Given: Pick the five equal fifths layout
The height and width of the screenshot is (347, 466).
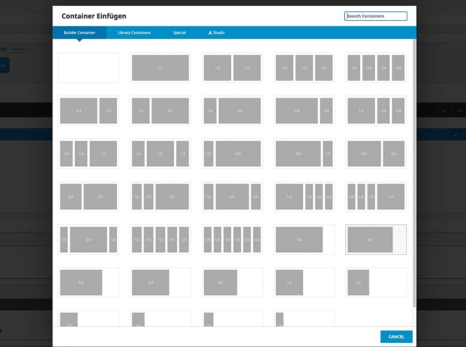Looking at the screenshot, I should (160, 239).
